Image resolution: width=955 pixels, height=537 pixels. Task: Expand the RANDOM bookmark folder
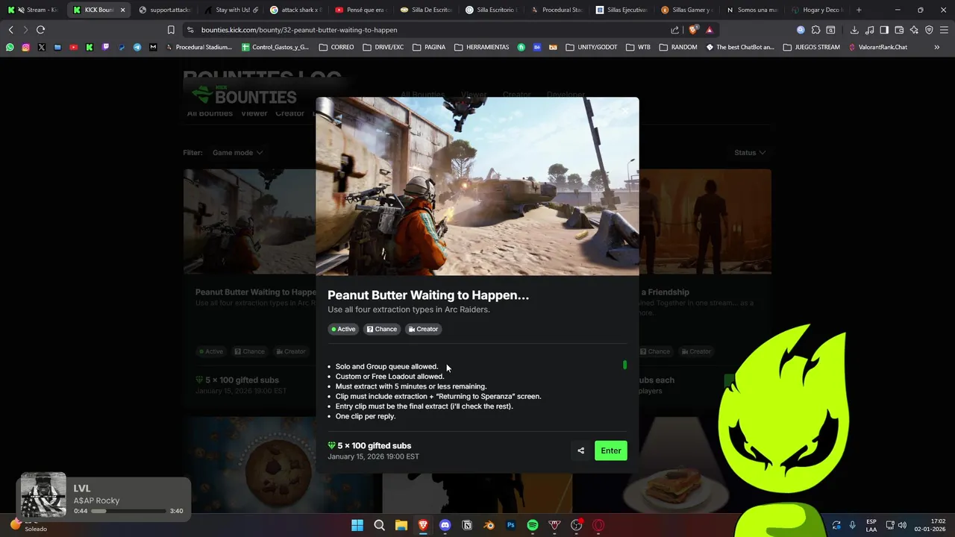point(677,47)
